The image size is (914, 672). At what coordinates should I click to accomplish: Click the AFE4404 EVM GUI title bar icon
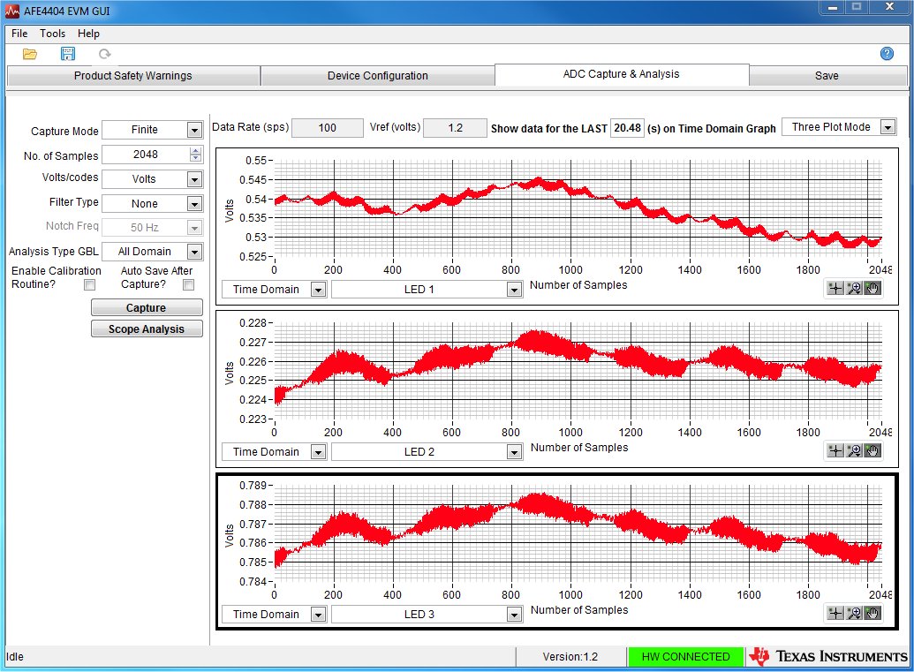11,11
